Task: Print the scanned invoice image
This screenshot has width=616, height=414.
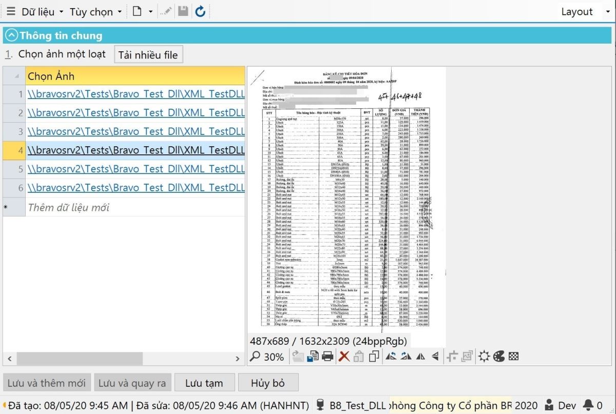Action: [x=328, y=357]
